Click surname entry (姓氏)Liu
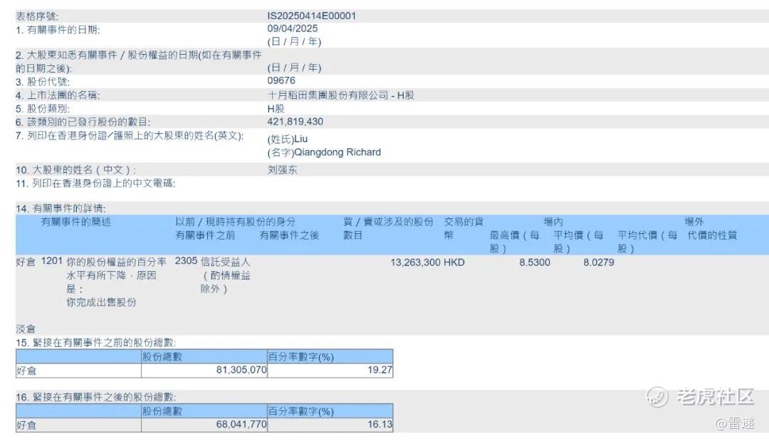This screenshot has height=441, width=769. click(x=288, y=139)
